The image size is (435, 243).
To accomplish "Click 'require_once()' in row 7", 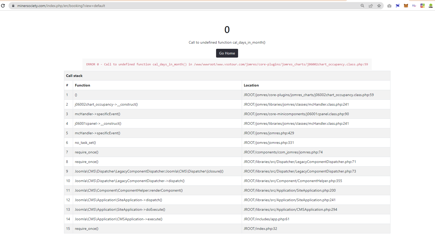I will pos(87,152).
